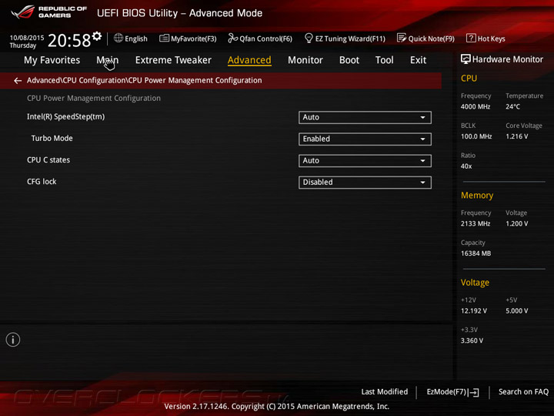Image resolution: width=554 pixels, height=416 pixels.
Task: Open MyFavorite(F3) list
Action: click(x=188, y=39)
